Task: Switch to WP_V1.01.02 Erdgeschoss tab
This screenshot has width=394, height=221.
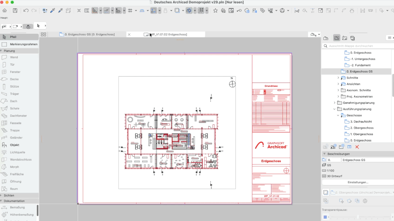Action: pos(168,35)
